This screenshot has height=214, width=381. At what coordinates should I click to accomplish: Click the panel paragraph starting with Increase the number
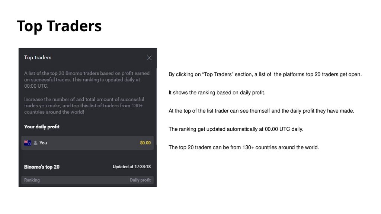84,106
